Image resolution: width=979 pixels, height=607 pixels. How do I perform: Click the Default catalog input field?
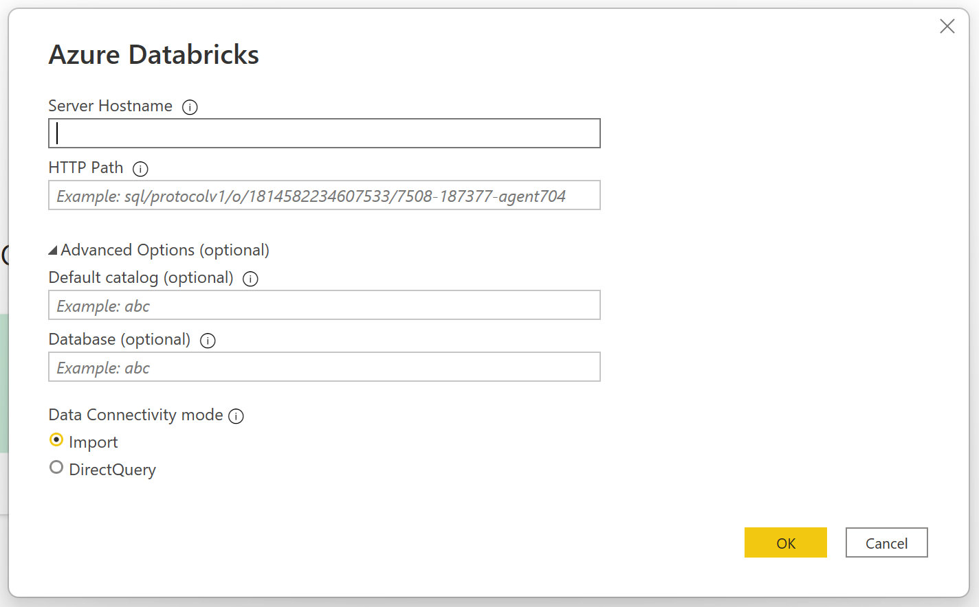tap(324, 305)
